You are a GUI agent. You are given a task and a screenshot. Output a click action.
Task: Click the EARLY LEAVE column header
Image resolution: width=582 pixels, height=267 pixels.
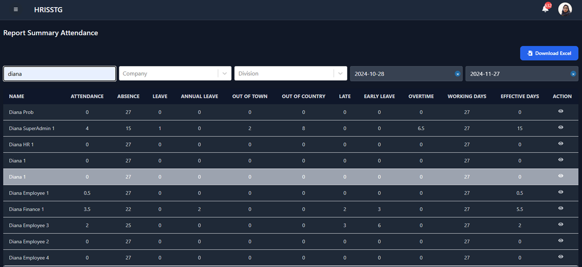tap(379, 96)
